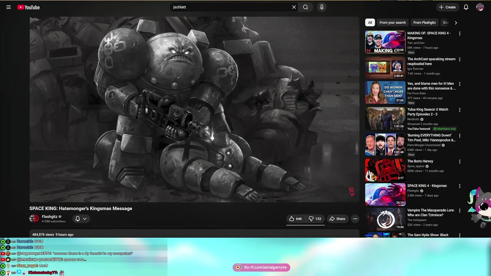Click Zorocki's UWU chat message
491x276 pixels.
coord(30,242)
